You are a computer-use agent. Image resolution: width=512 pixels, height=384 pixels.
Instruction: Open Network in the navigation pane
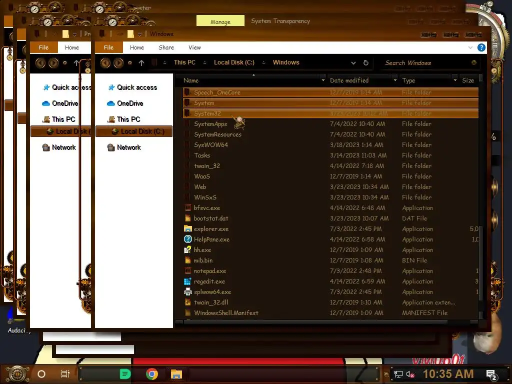point(124,147)
